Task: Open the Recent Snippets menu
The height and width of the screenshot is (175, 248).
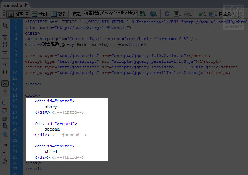Action: (5, 126)
